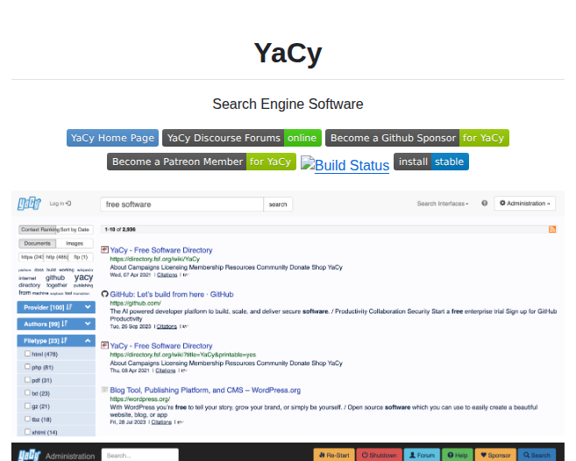Click the RSS feed icon
The width and height of the screenshot is (576, 461).
tap(552, 229)
